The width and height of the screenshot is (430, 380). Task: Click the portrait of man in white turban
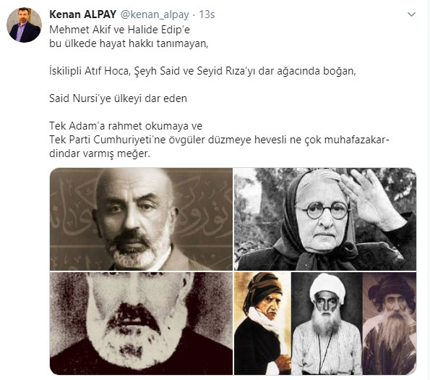327,323
